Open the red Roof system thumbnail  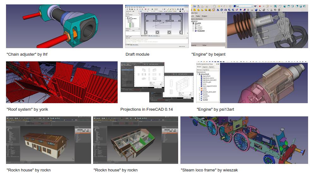click(x=61, y=82)
